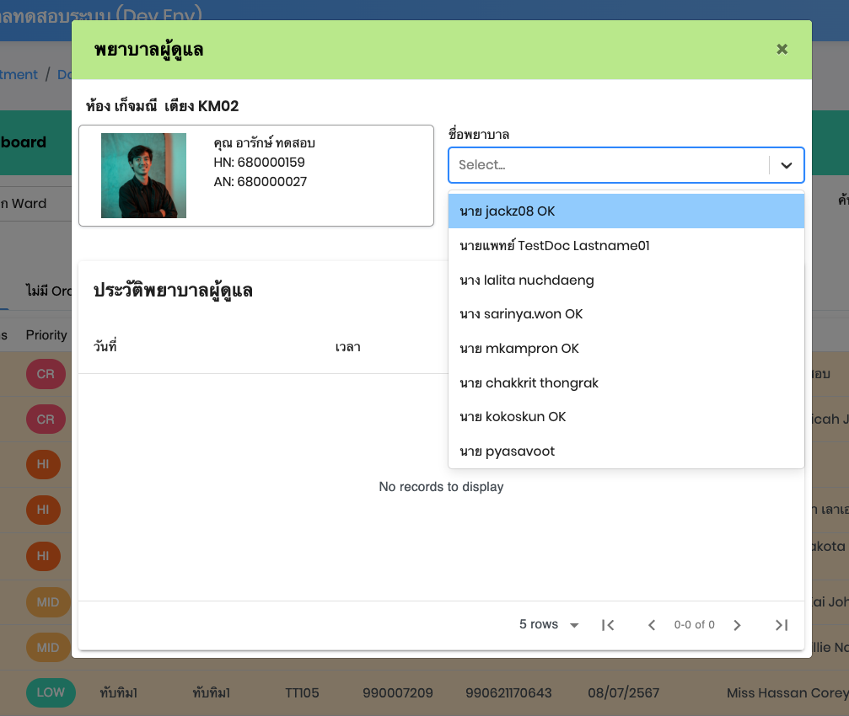Open the 5 rows per page selector
The height and width of the screenshot is (716, 849).
(x=549, y=625)
